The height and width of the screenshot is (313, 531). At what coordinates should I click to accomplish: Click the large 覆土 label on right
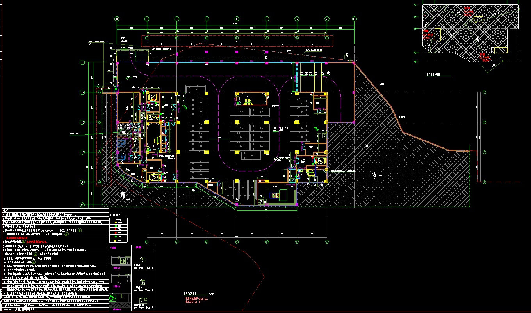tap(376, 176)
